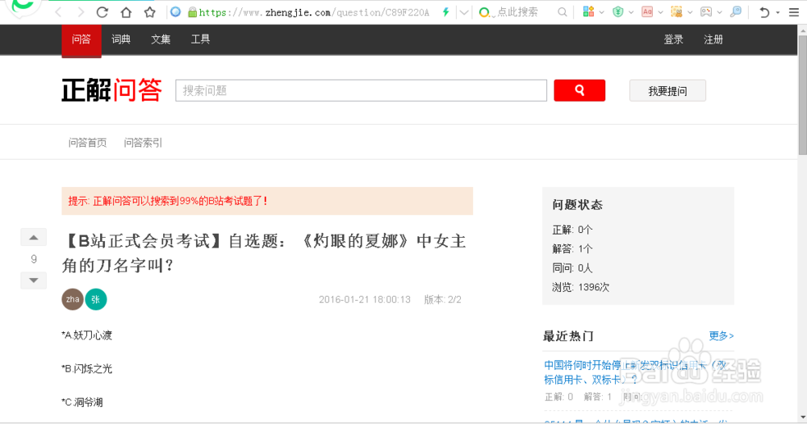Open the 问答首页 tab
The image size is (807, 424).
[87, 143]
